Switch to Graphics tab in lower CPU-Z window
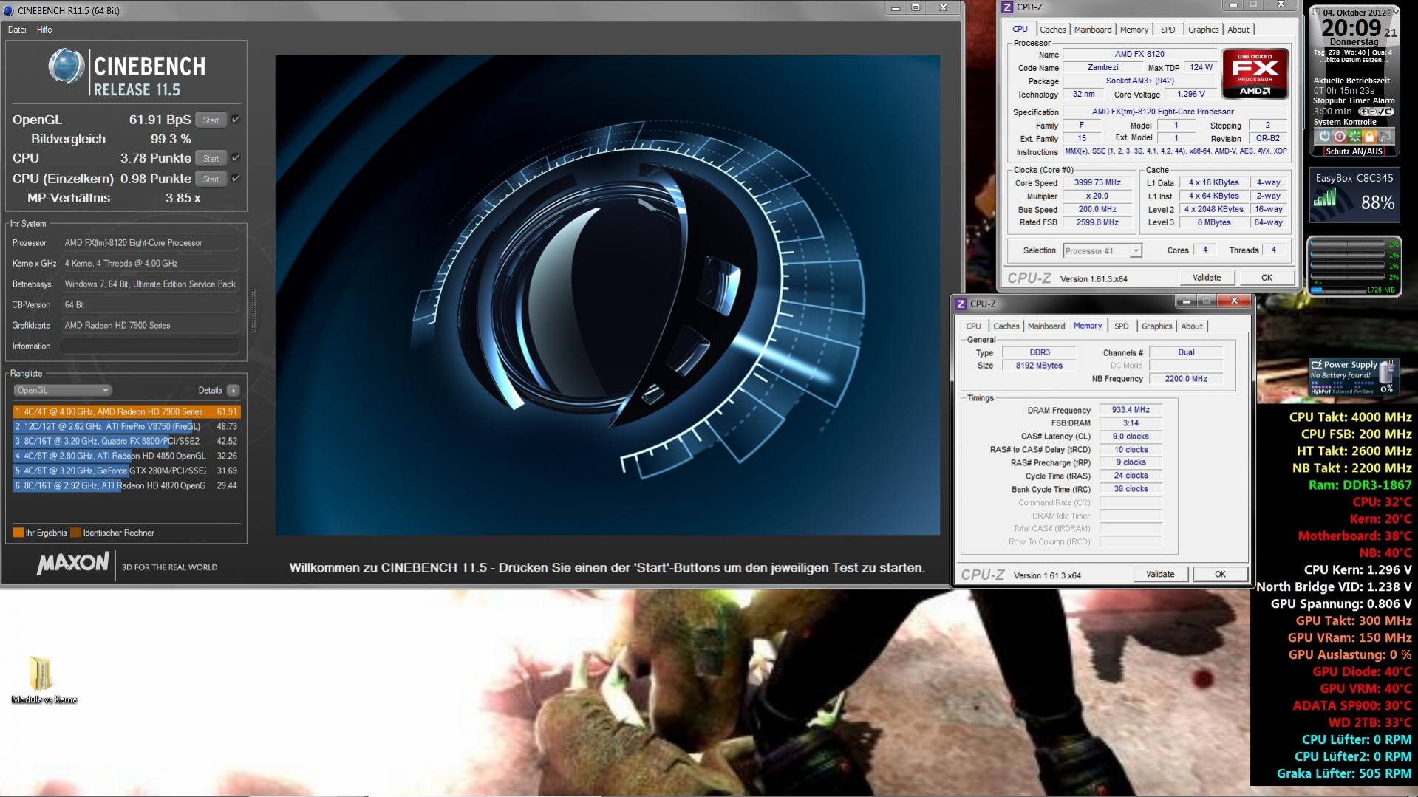This screenshot has width=1418, height=797. point(1156,326)
